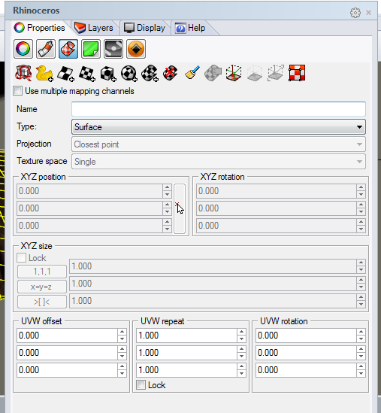Click the second UVW repeat value field
Image resolution: width=381 pixels, height=413 pixels.
click(186, 352)
